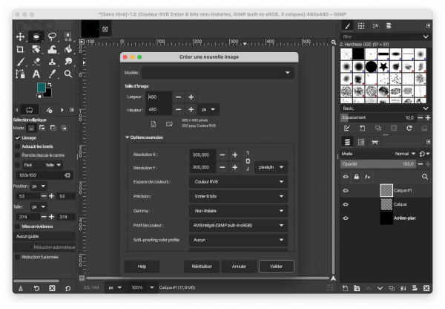Delete layer using bottom-right X icon
Viewport: 445px width, 309px height.
[x=426, y=288]
